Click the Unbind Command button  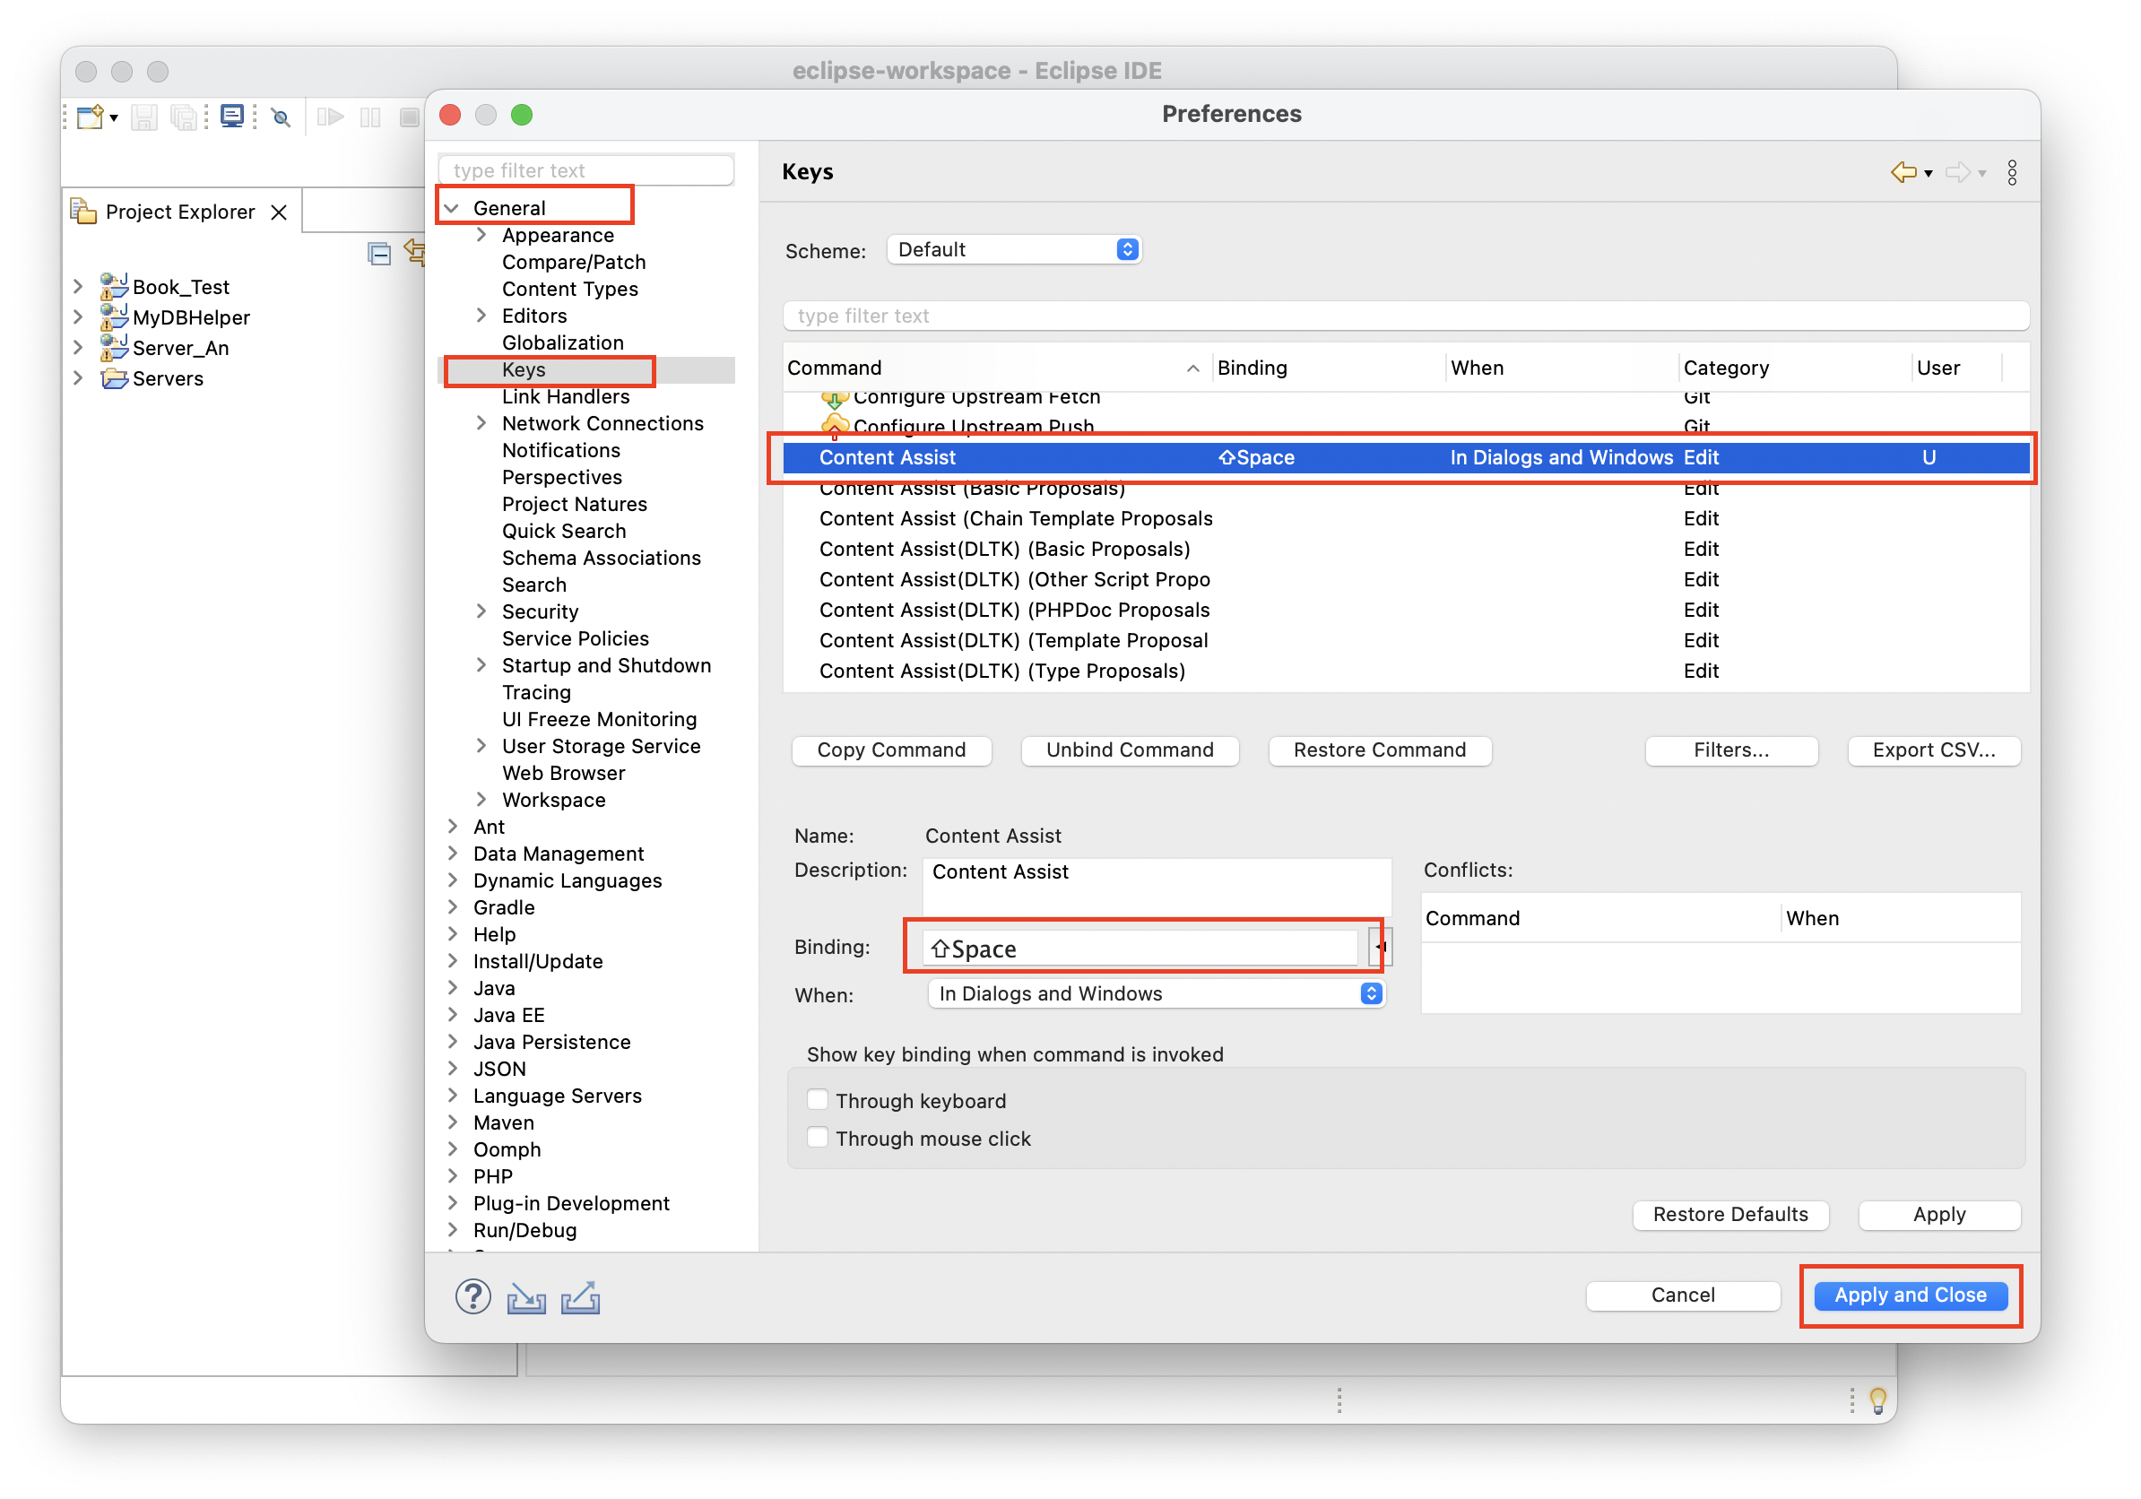[1130, 750]
